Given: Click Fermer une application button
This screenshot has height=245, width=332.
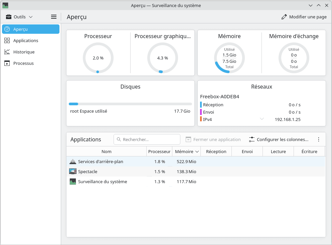Looking at the screenshot, I should [x=213, y=139].
